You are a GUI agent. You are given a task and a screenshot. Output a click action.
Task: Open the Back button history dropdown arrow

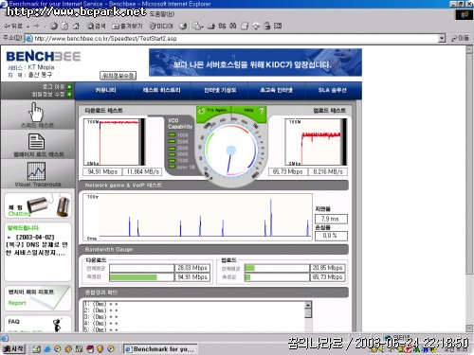(x=27, y=27)
